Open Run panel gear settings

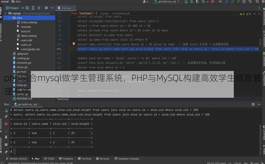point(253,104)
